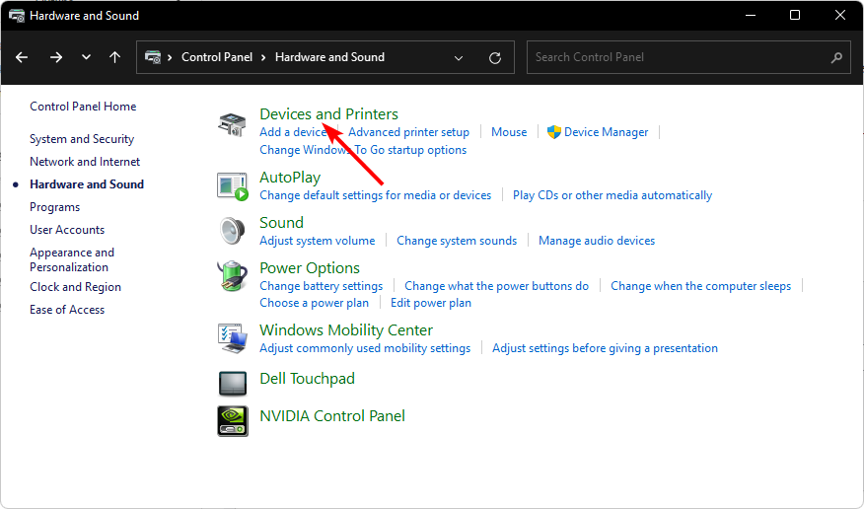Screen dimensions: 864x509
Task: Refresh the Hardware and Sound page
Action: (495, 58)
